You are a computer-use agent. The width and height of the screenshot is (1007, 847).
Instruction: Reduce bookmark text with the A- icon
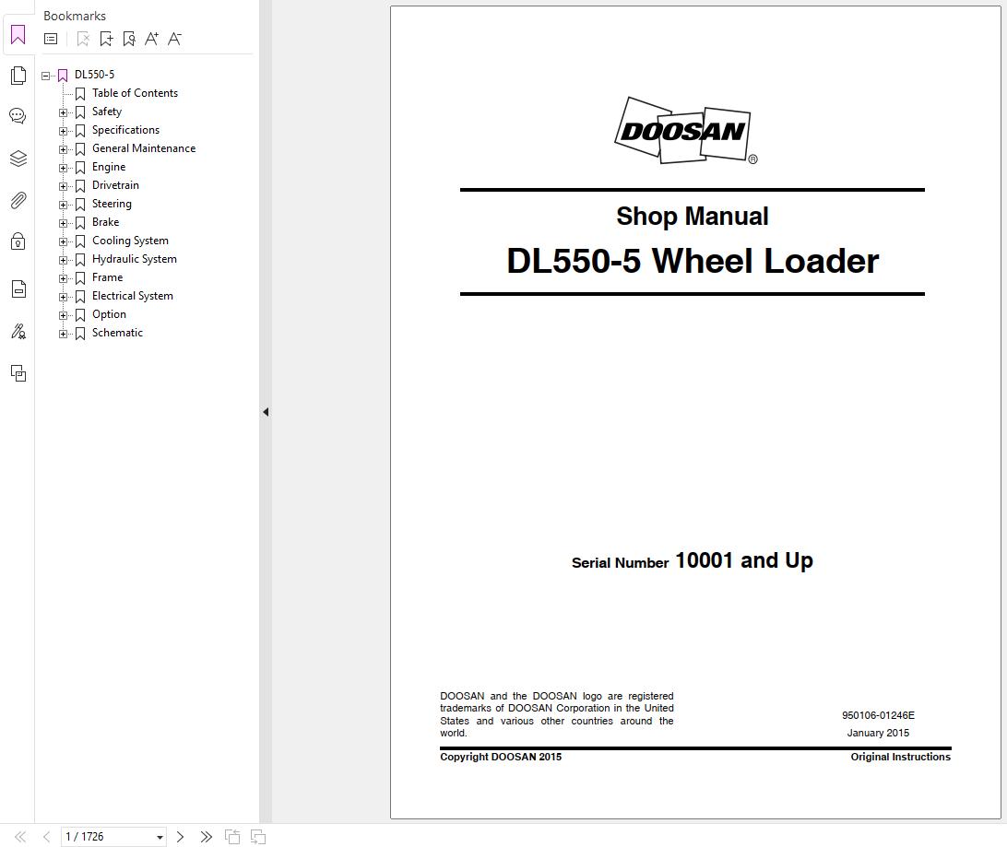[174, 39]
